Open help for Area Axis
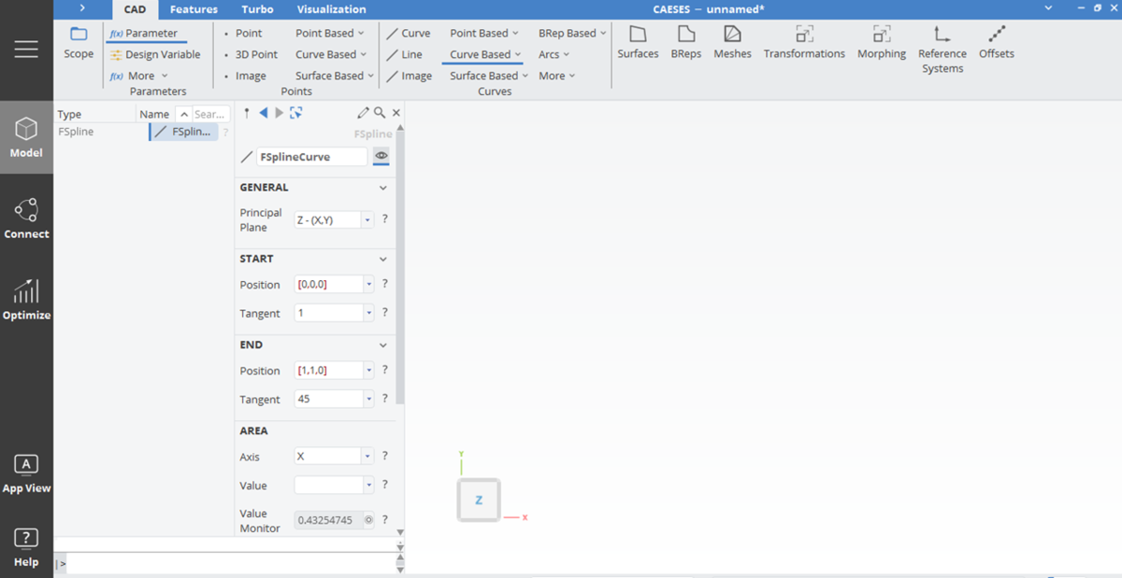Viewport: 1122px width, 578px height. pyautogui.click(x=384, y=456)
